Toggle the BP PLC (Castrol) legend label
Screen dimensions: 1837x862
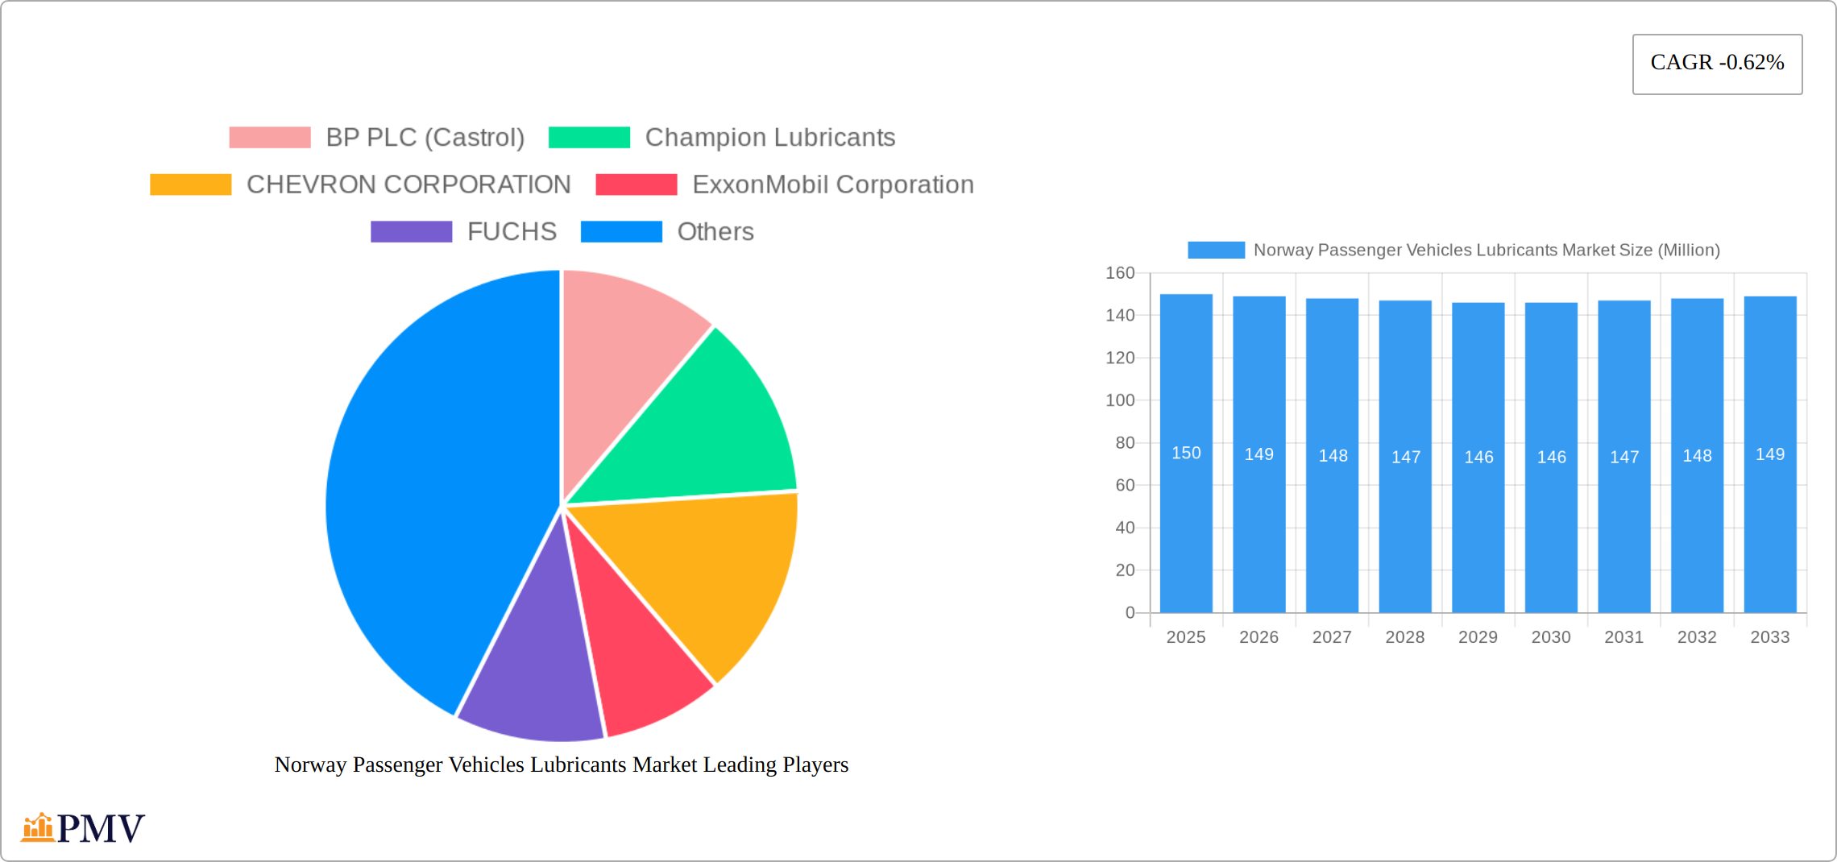tap(425, 138)
